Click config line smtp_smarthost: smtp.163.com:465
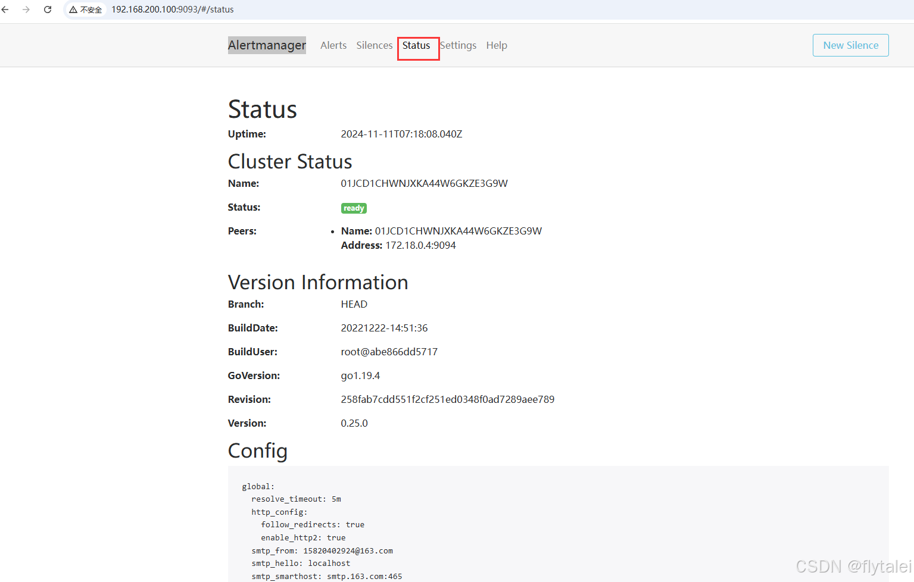The image size is (914, 582). point(327,577)
